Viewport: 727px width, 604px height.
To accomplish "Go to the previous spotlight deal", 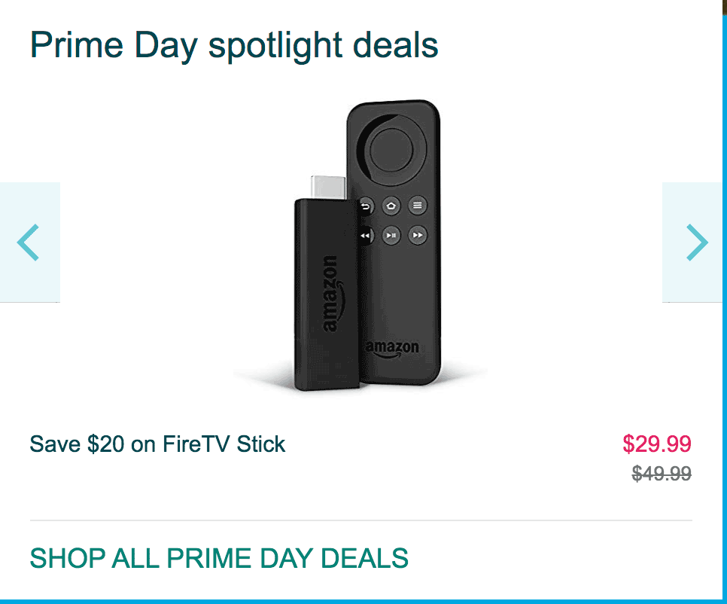I will click(29, 243).
